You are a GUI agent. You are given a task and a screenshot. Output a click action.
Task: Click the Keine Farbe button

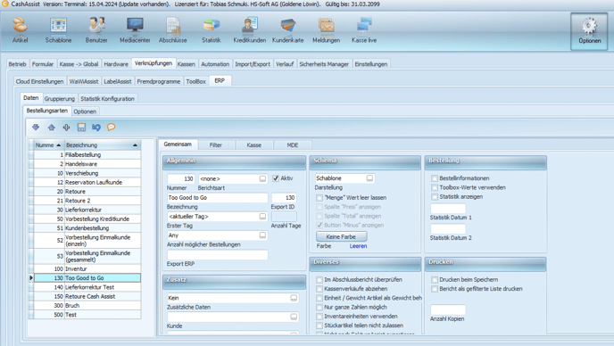[x=341, y=236]
